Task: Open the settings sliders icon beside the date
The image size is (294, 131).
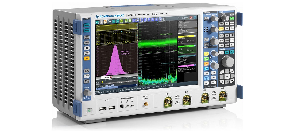Action: (179, 18)
